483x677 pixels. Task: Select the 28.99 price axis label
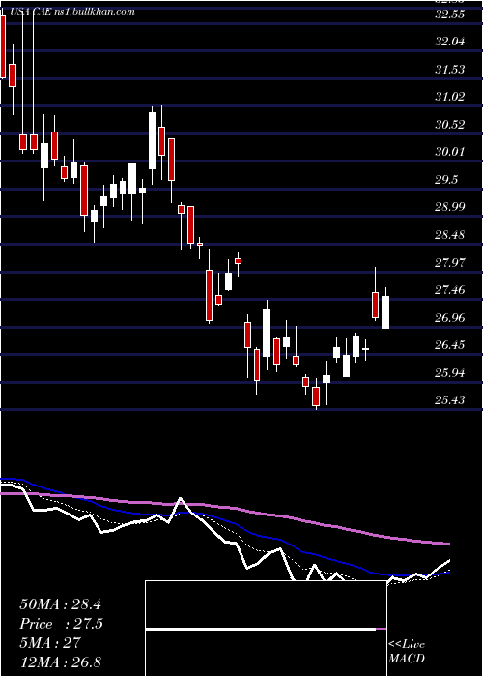[450, 207]
